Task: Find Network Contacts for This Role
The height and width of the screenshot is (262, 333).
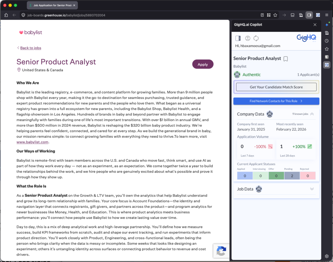Action: pos(276,101)
